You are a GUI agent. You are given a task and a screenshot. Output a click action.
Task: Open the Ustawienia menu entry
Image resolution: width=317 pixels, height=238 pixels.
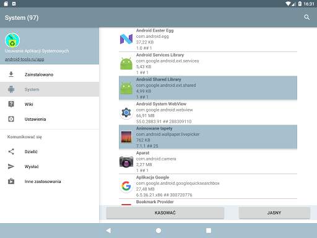click(50, 119)
